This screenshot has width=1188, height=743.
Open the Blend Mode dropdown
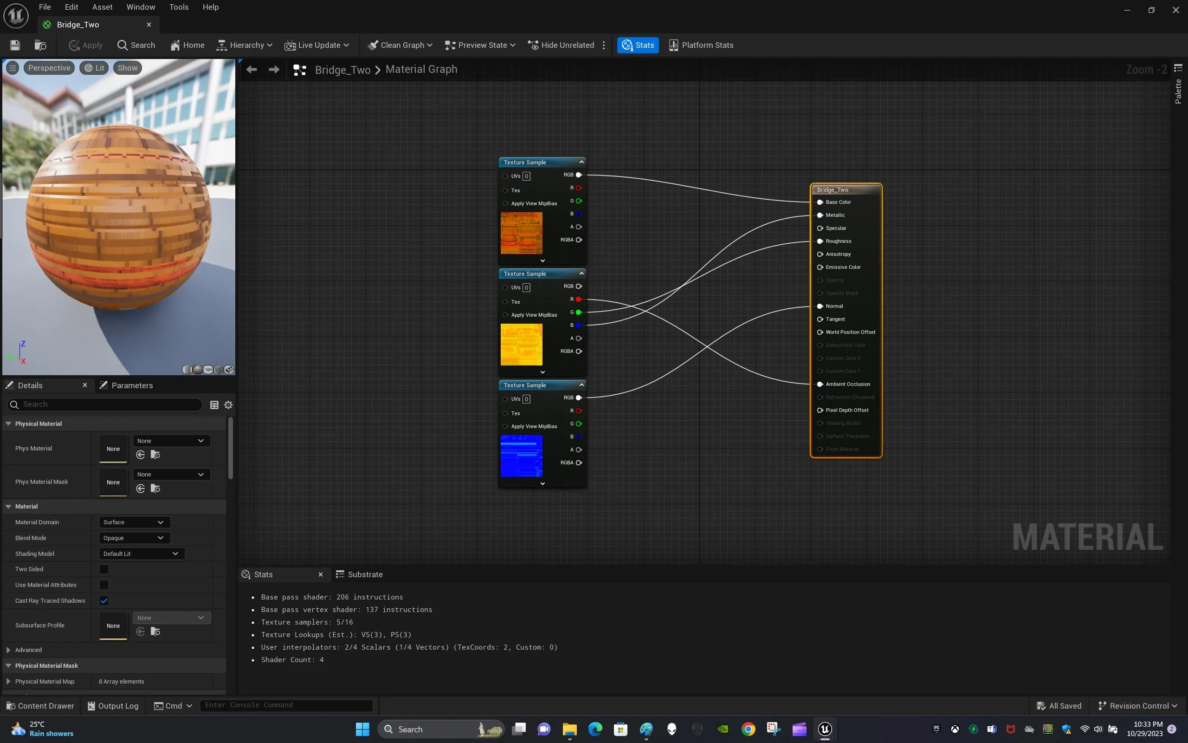133,538
